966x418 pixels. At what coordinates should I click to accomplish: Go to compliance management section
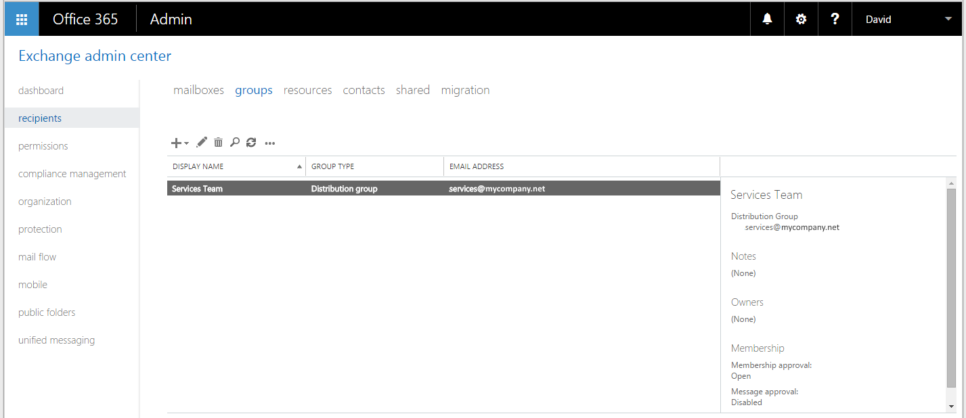pos(72,174)
